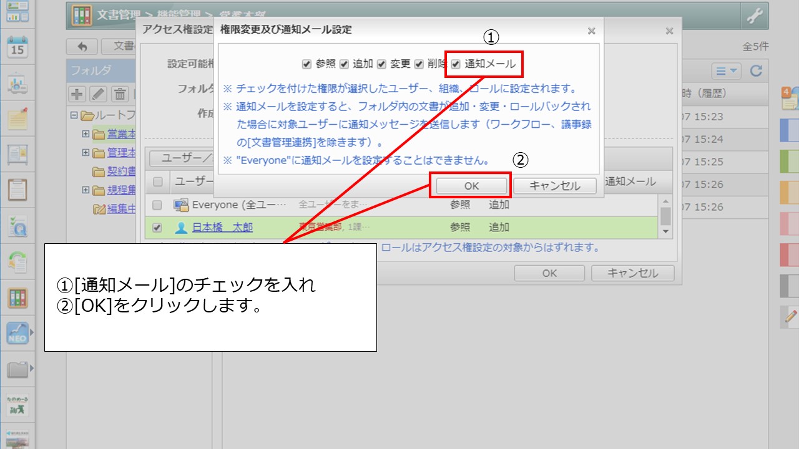The width and height of the screenshot is (799, 449).
Task: Open the bulletin board icon in left sidebar
Action: (17, 155)
